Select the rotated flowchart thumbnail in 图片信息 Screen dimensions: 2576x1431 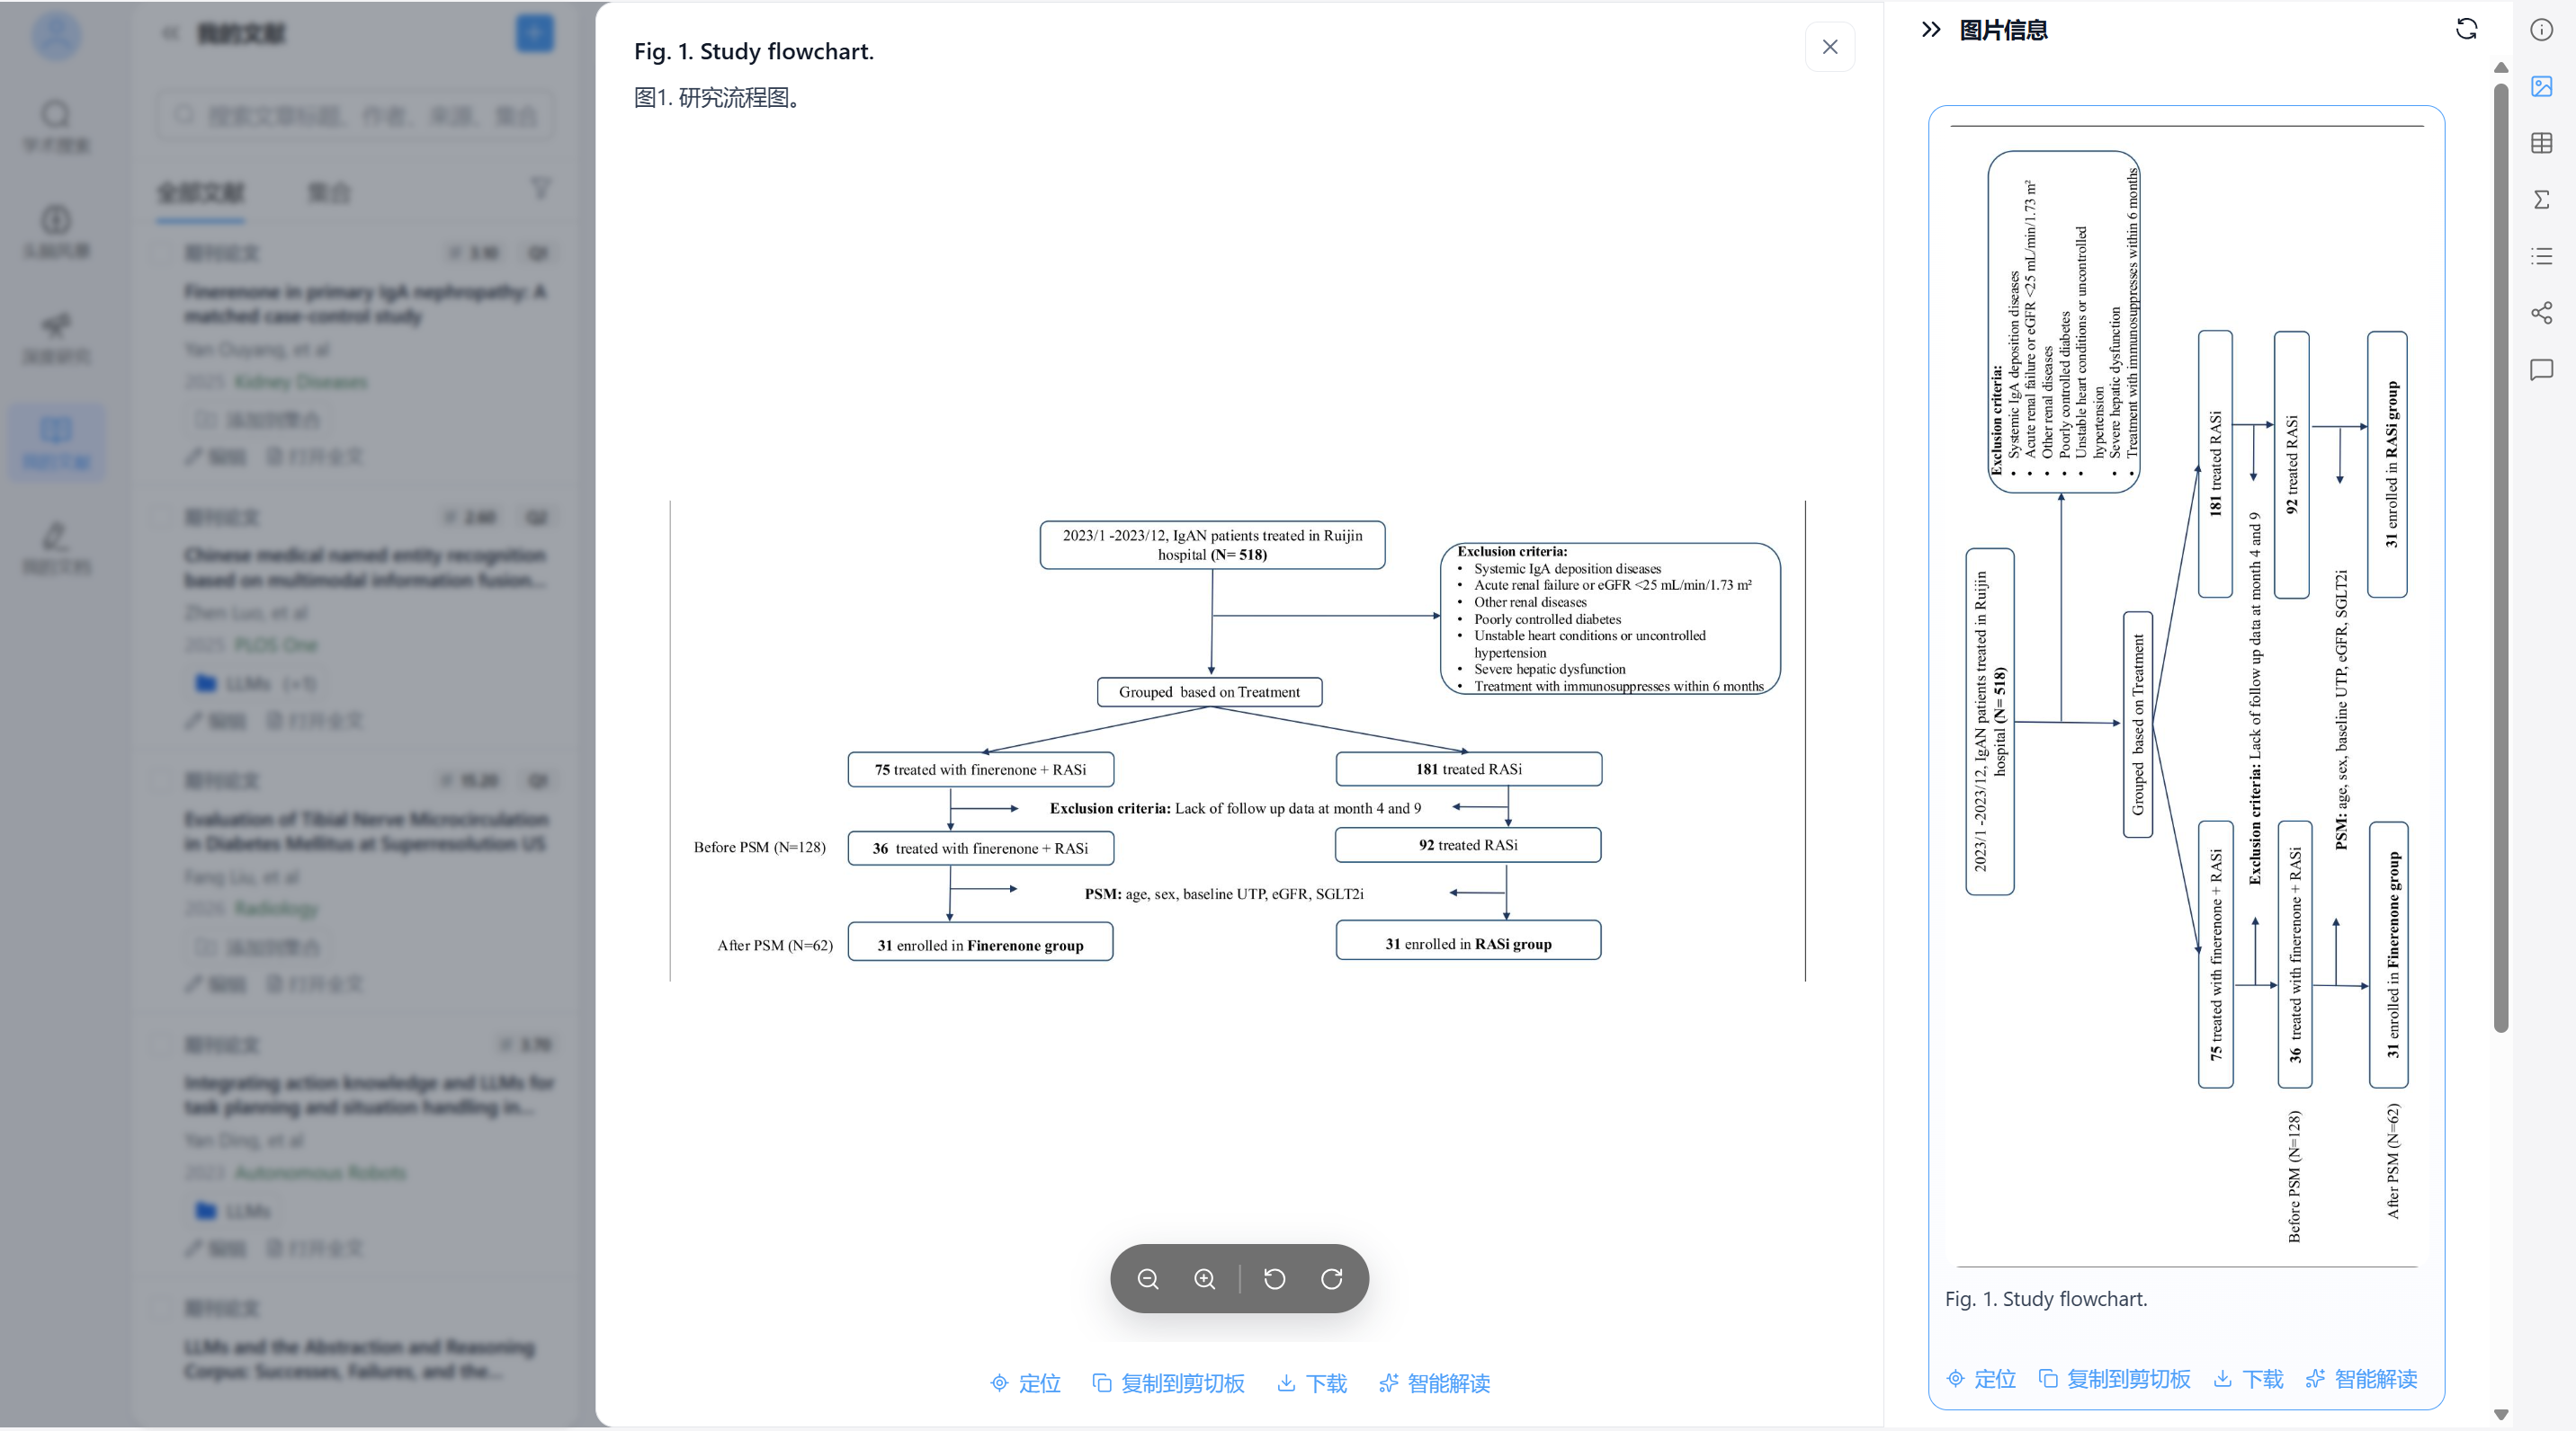click(2186, 696)
